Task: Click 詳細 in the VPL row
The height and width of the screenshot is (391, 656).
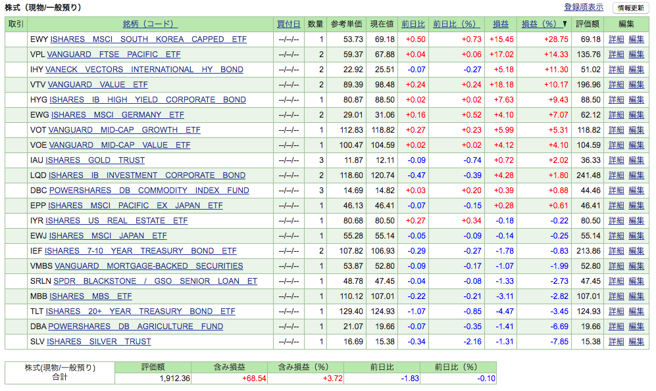Action: (x=617, y=55)
